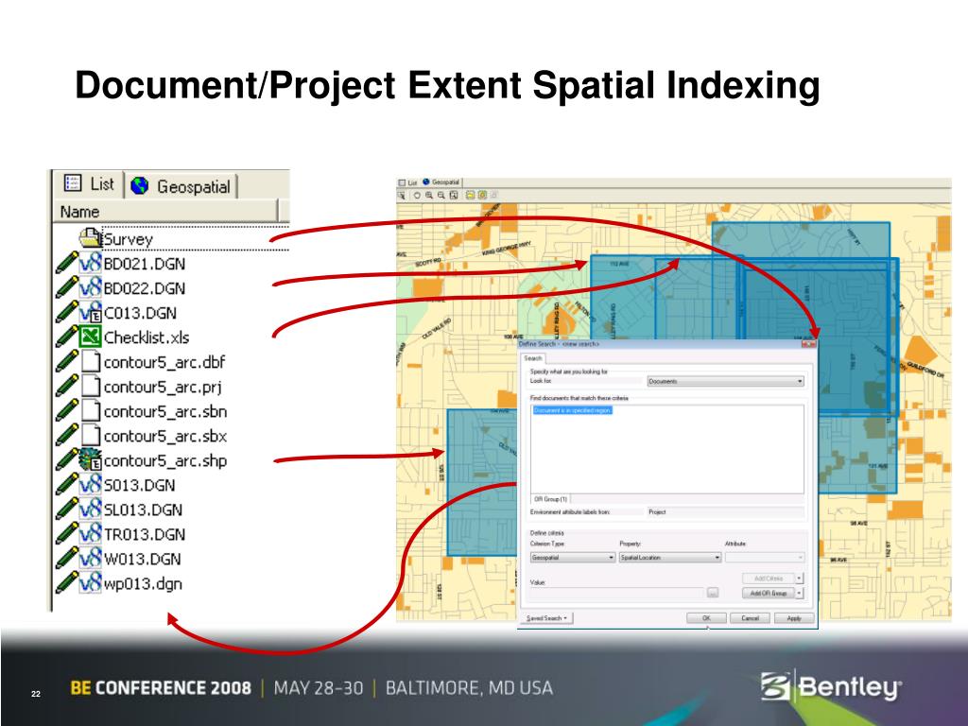The height and width of the screenshot is (726, 968).
Task: Click the first yellow layer icon in map toolbar
Action: (x=470, y=195)
